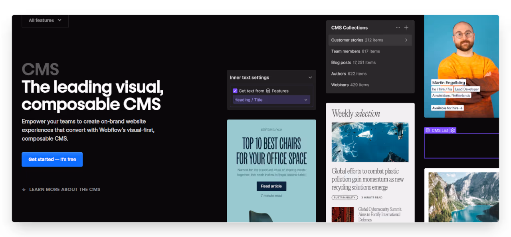Screen dimensions: 511x237
Task: Follow the Learn more about the CMS link
Action: coord(65,189)
